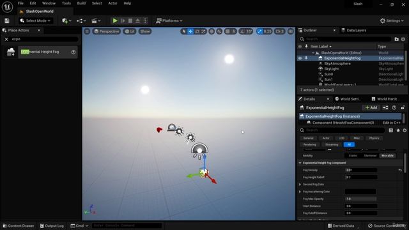Screen dimensions: 409x230
Task: Click the Outliner add folder icon
Action: coord(396,39)
